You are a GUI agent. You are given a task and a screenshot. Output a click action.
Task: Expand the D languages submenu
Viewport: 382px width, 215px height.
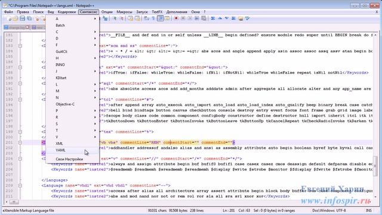pyautogui.click(x=72, y=38)
